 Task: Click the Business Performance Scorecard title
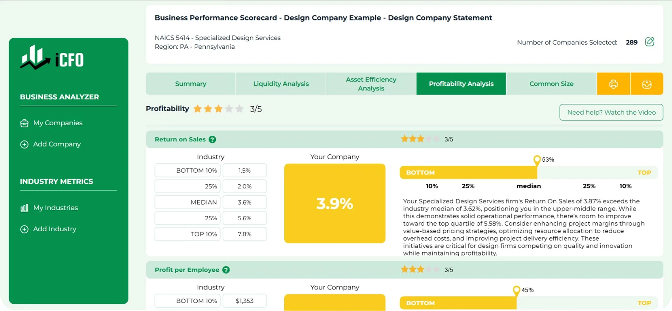point(323,18)
